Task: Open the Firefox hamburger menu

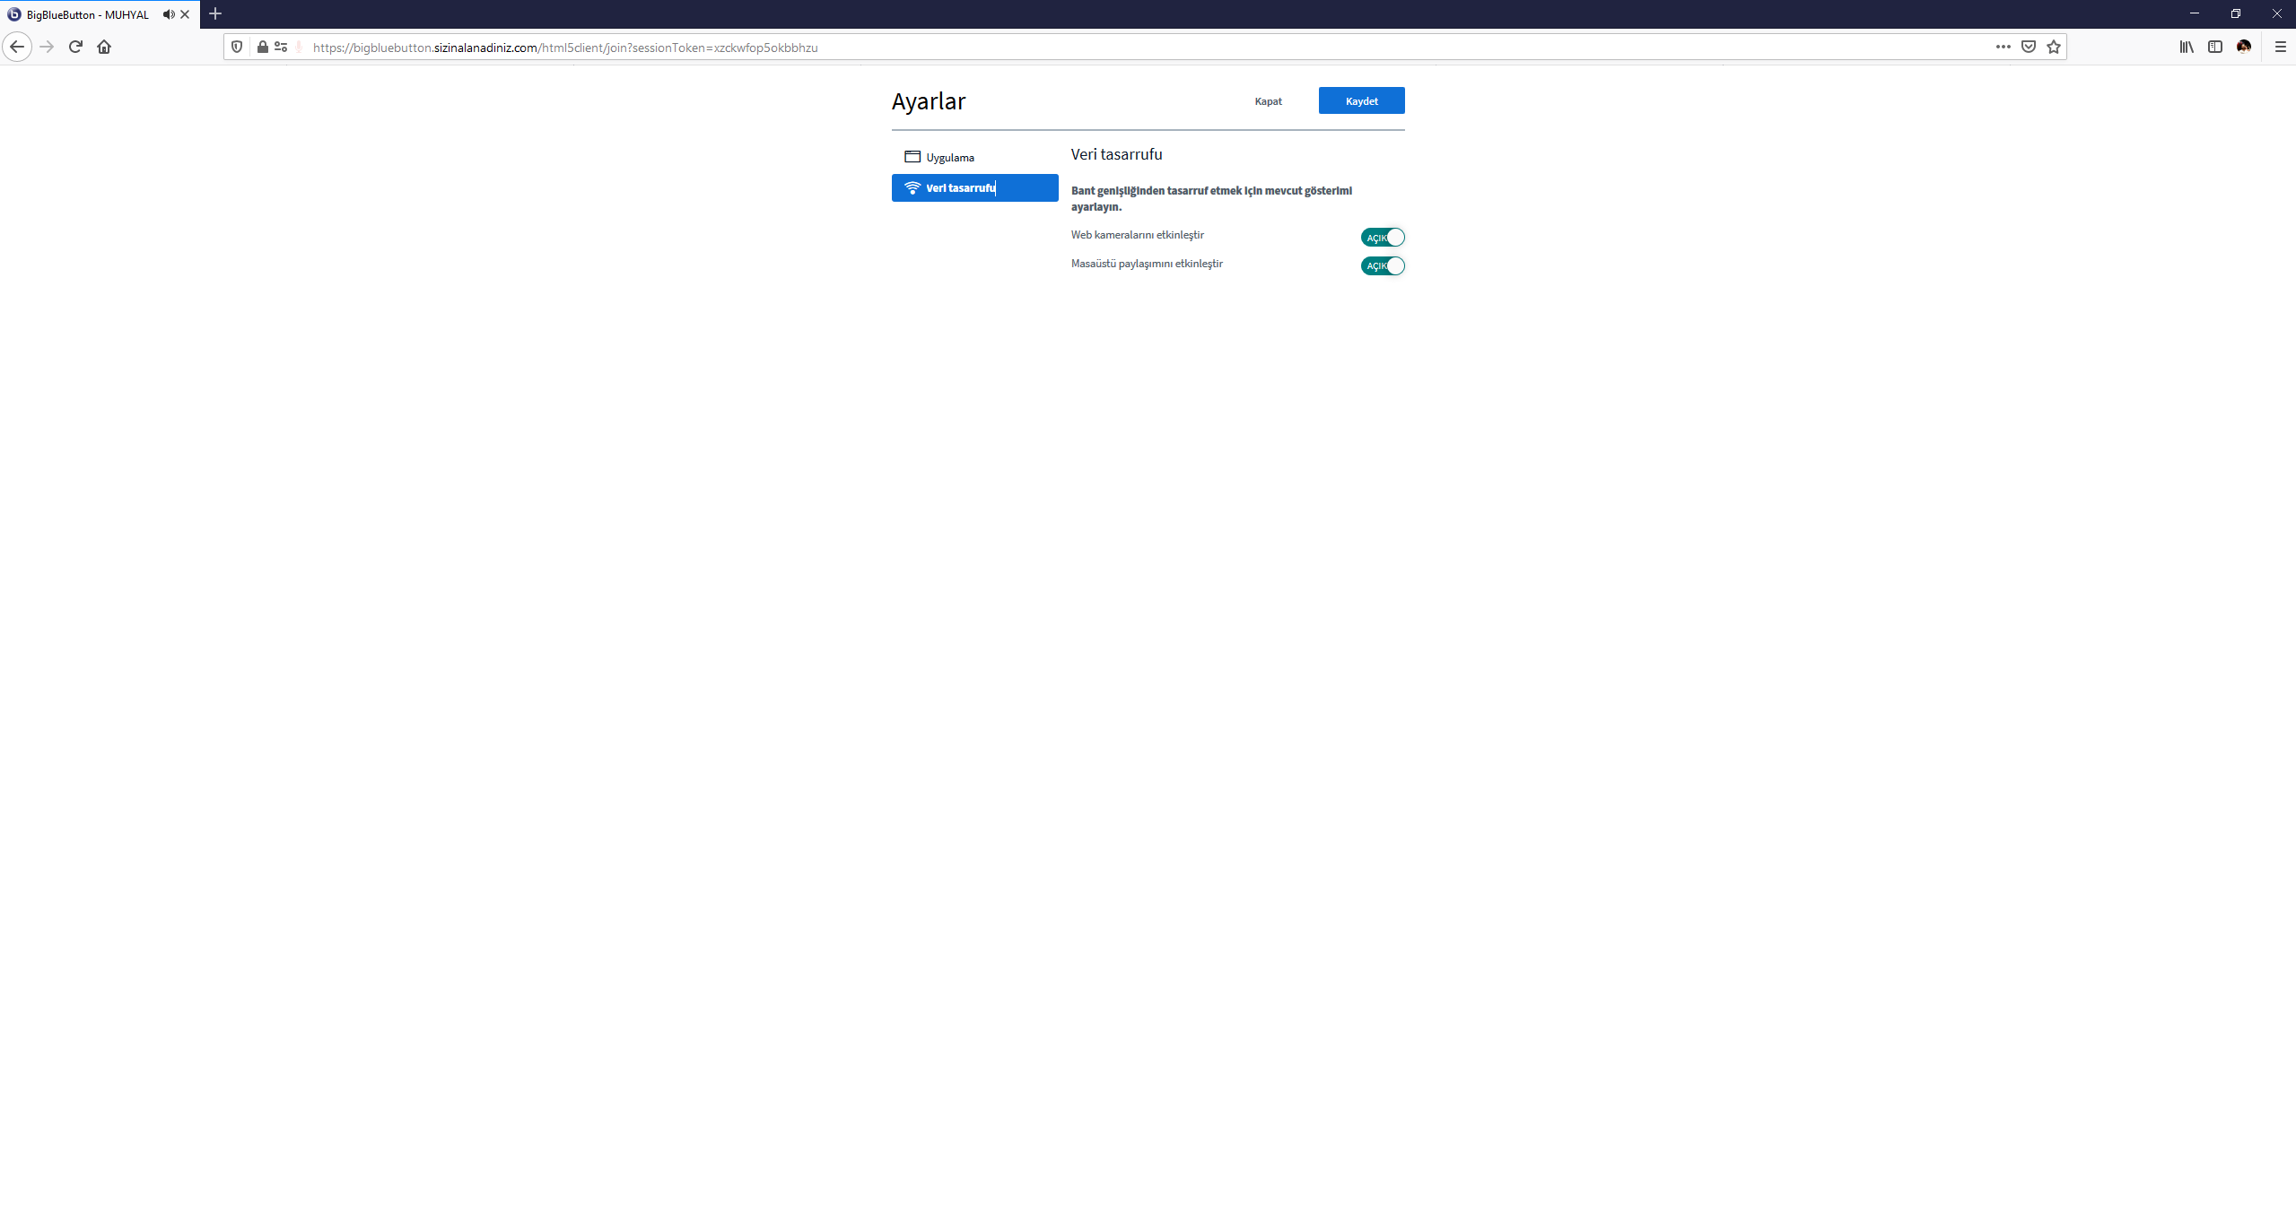Action: (x=2280, y=47)
